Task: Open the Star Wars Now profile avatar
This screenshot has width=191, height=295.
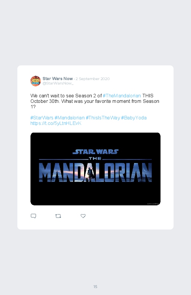Action: point(36,81)
